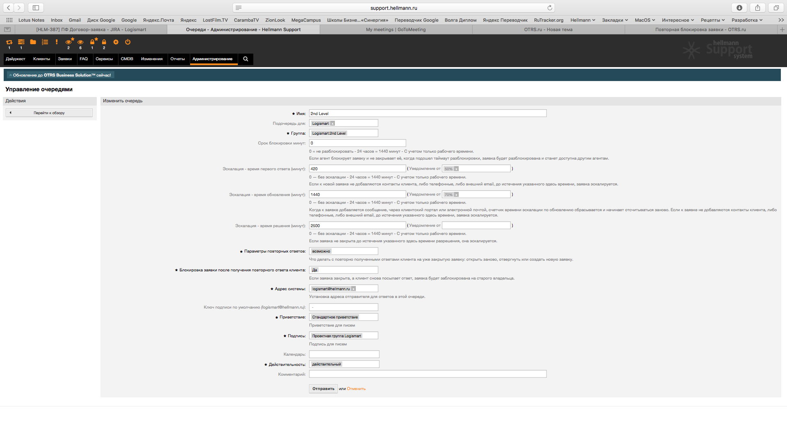
Task: Click the Отменить cancel link
Action: pyautogui.click(x=356, y=389)
